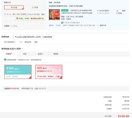The height and width of the screenshot is (118, 132).
Task: Switch to the 领货码 tab
Action: click(x=56, y=54)
